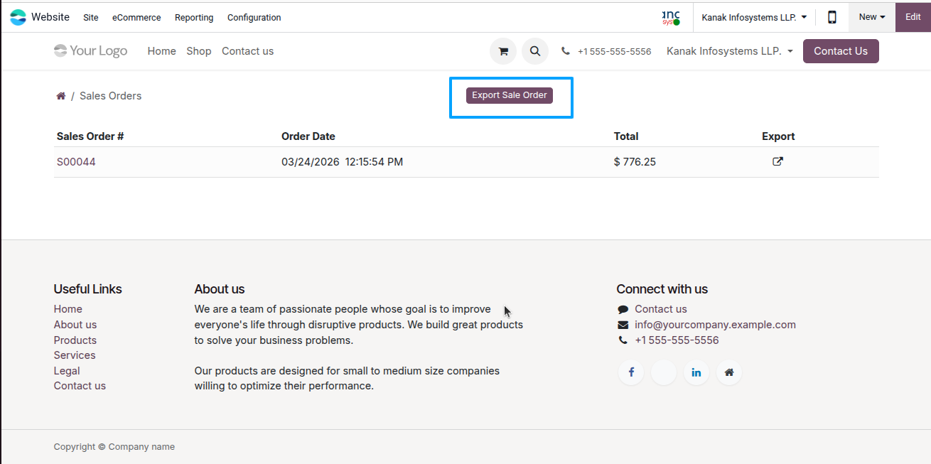This screenshot has width=931, height=464.
Task: Open the Facebook social icon
Action: (631, 372)
